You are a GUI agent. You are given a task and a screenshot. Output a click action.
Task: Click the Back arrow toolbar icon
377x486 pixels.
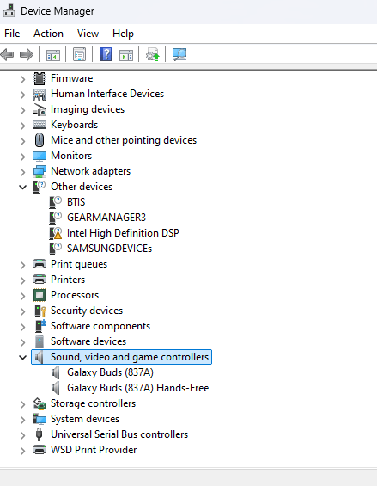[8, 55]
